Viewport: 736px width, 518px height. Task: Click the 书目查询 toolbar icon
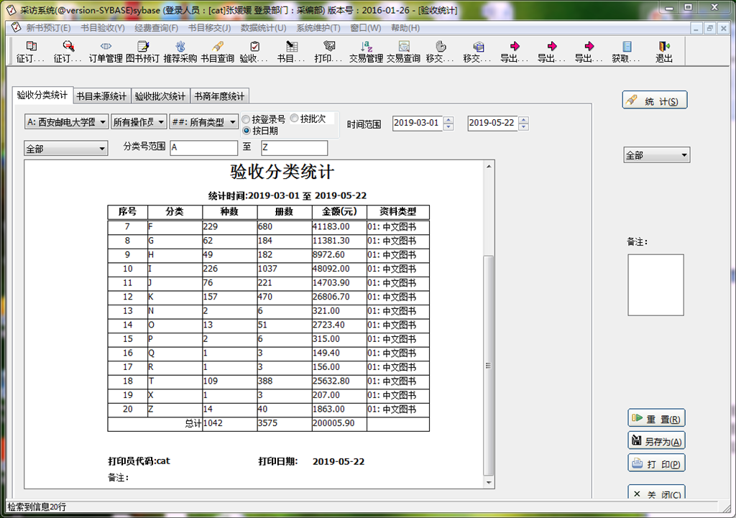pos(217,52)
